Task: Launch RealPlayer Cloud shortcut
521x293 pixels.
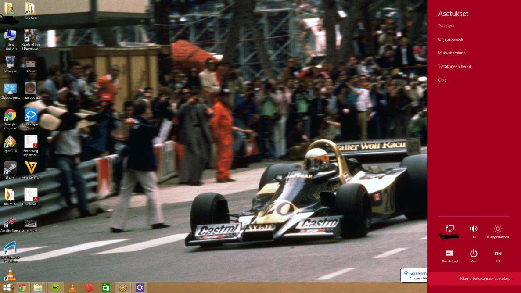Action: (x=31, y=119)
